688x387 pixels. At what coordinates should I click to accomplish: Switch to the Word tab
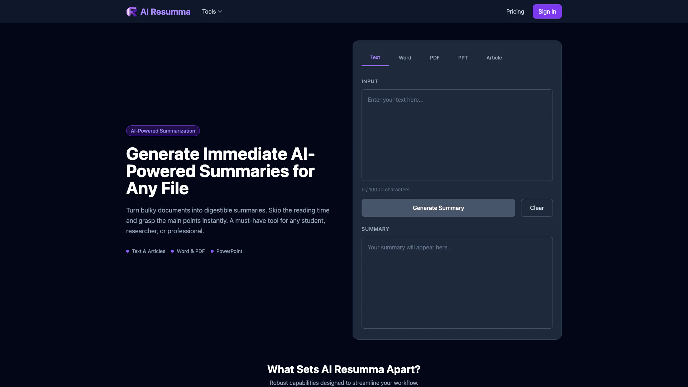pos(405,58)
